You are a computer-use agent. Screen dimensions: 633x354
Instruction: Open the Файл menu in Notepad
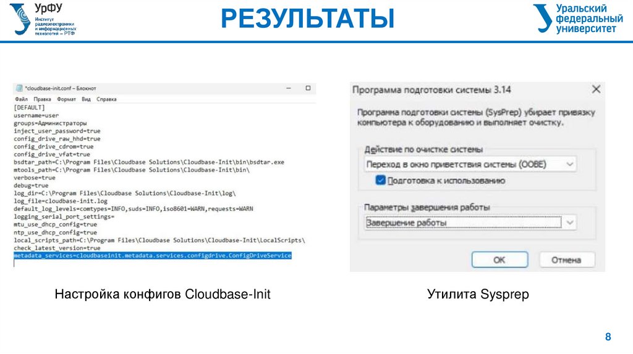point(21,99)
